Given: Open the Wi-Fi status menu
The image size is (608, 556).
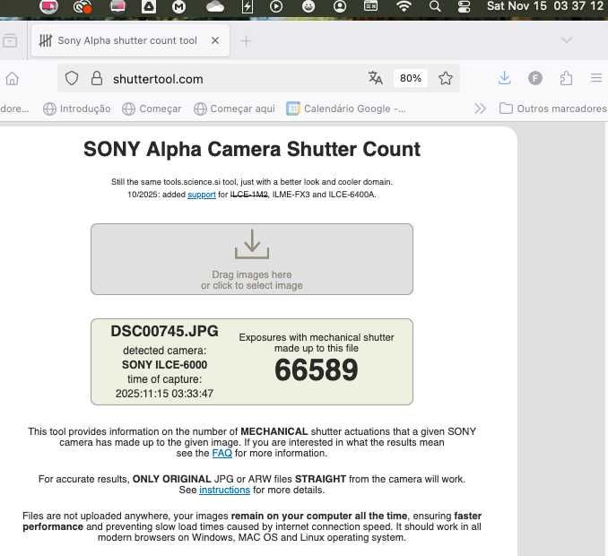Looking at the screenshot, I should coord(404,6).
